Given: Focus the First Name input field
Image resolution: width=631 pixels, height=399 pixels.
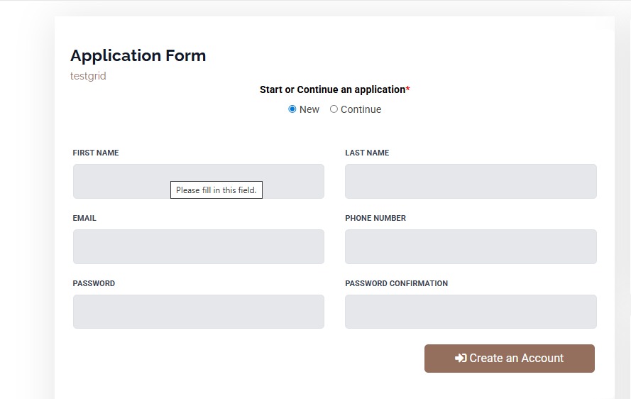Looking at the screenshot, I should coord(121,181).
